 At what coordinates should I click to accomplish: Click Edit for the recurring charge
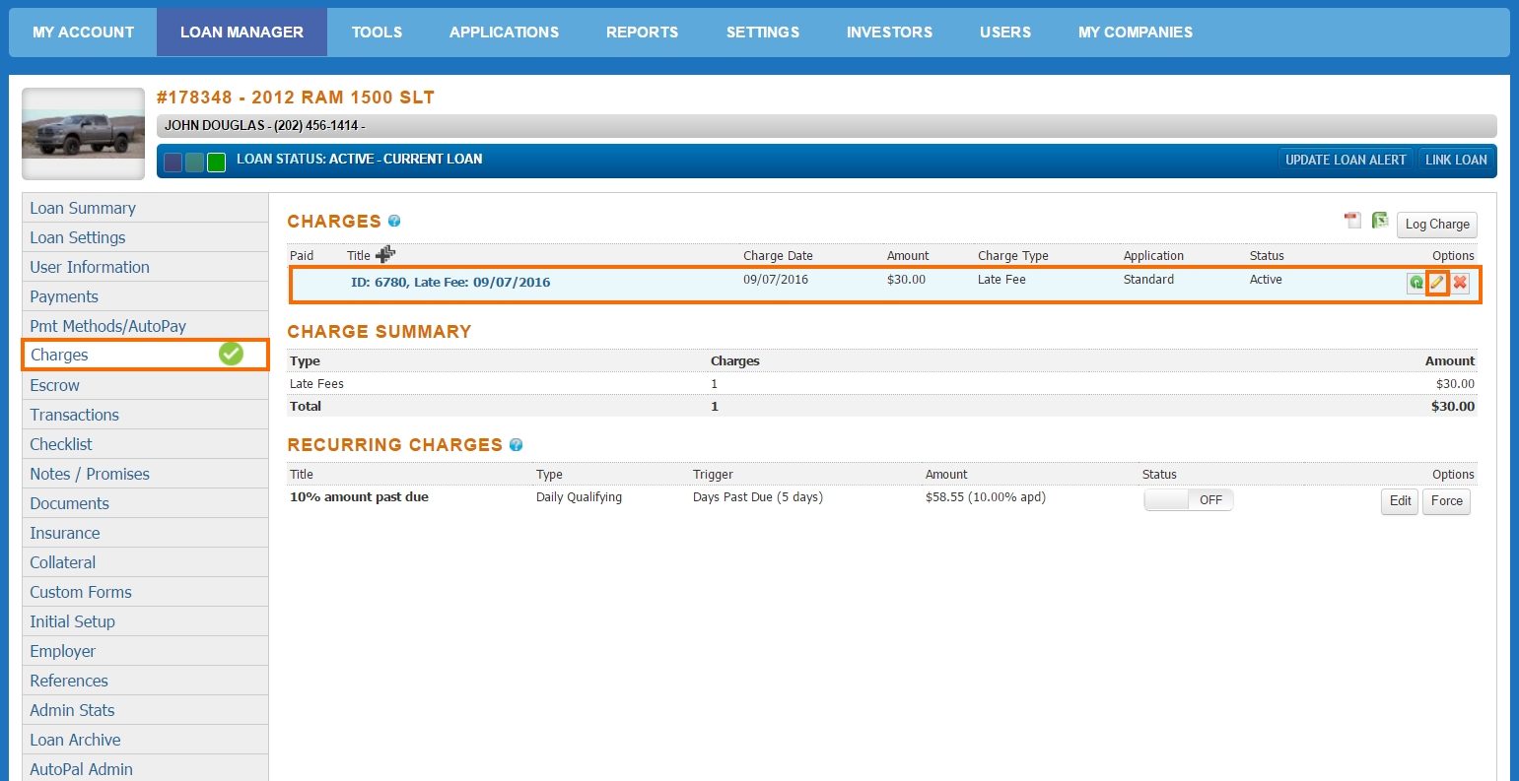pos(1400,501)
